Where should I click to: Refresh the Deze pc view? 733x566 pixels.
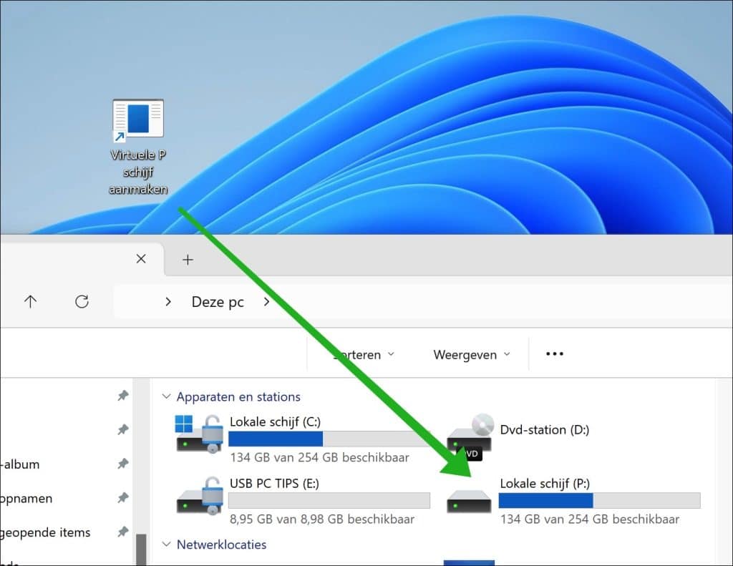tap(82, 301)
